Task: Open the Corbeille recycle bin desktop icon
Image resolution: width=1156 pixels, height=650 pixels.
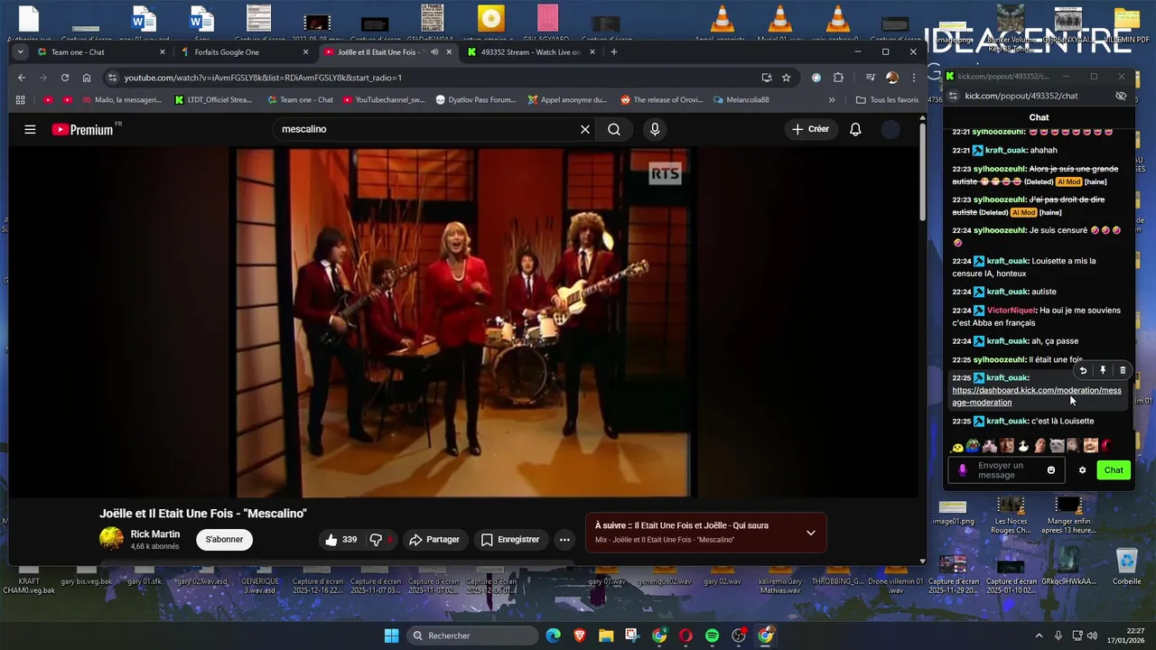Action: (x=1126, y=567)
